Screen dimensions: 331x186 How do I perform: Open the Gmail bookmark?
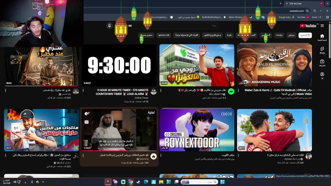pyautogui.click(x=316, y=17)
